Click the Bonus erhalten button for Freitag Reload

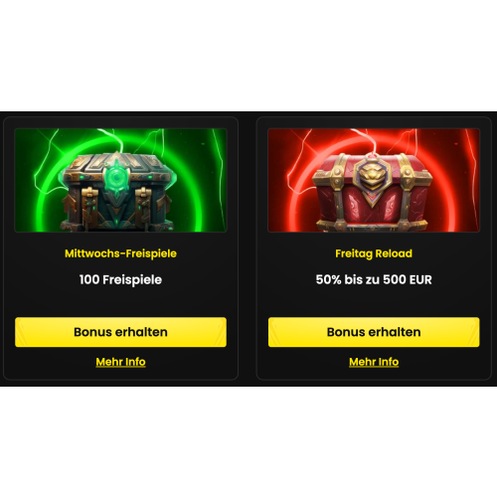(x=374, y=332)
